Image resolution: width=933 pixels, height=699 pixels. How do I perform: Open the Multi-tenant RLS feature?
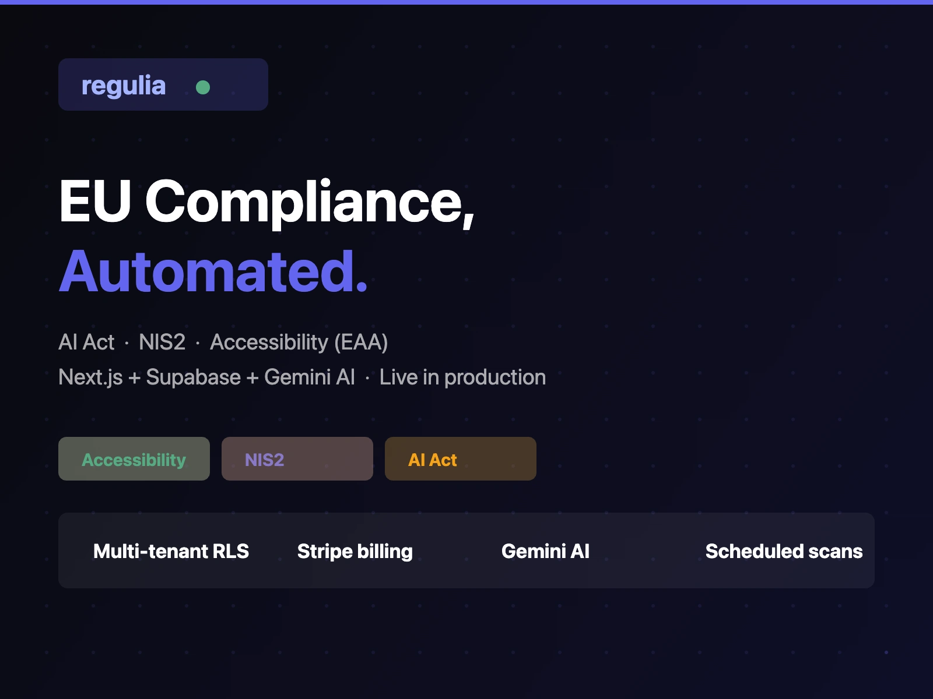pos(171,551)
